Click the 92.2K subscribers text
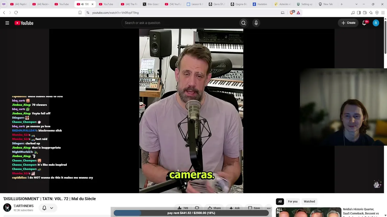This screenshot has width=387, height=217. (23, 210)
